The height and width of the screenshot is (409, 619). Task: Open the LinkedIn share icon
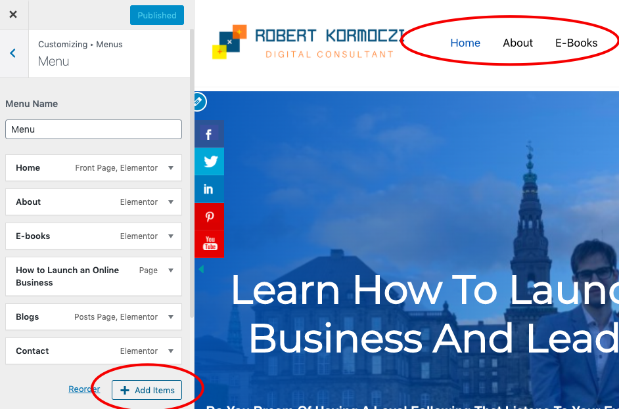click(x=209, y=189)
